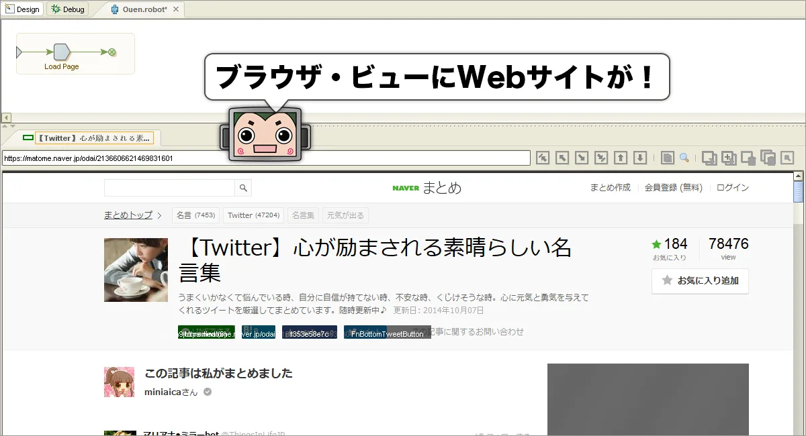806x436 pixels.
Task: Open miniaicaさん profile link
Action: pyautogui.click(x=171, y=392)
